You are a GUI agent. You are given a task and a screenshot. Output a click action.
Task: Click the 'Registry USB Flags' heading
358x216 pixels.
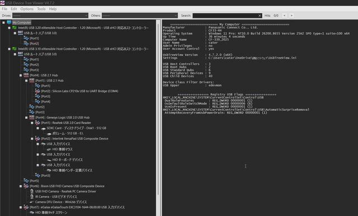tap(227, 95)
